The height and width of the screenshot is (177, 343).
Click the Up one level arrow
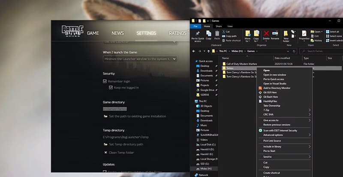click(208, 51)
